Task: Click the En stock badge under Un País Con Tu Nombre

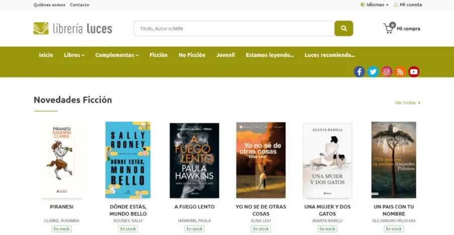Action: [x=394, y=228]
